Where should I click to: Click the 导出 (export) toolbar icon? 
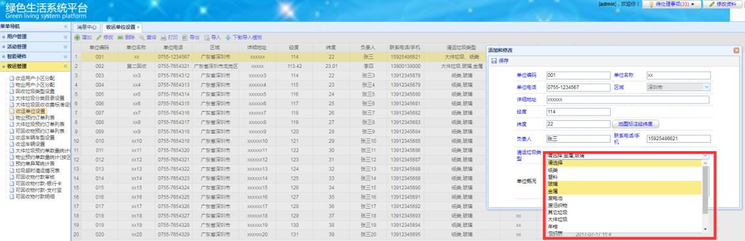185,37
